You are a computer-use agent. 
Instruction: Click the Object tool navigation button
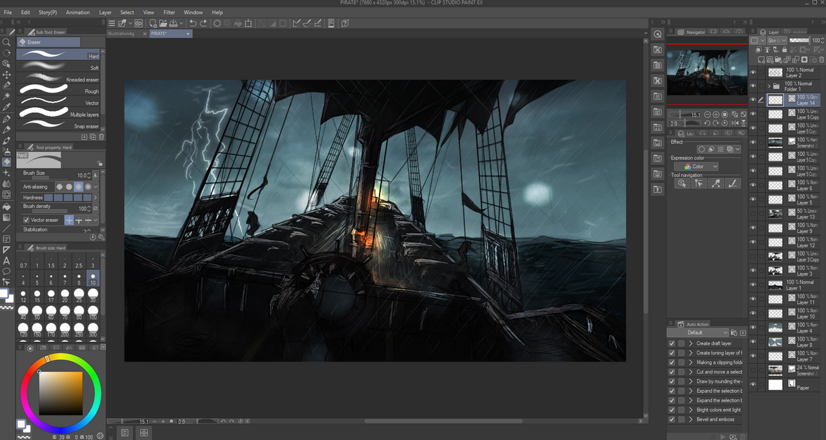coord(681,184)
